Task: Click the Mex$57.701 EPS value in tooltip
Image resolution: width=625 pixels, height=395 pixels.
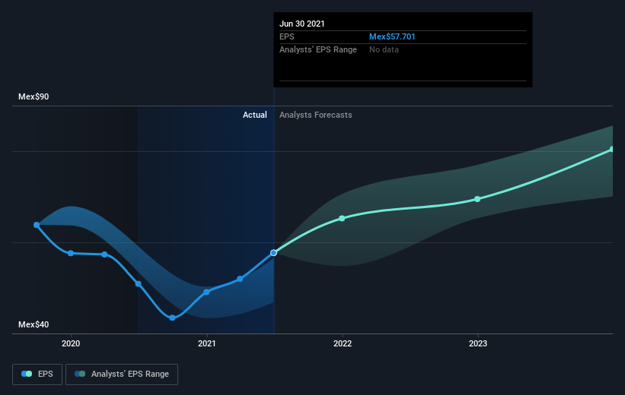Action: [392, 36]
